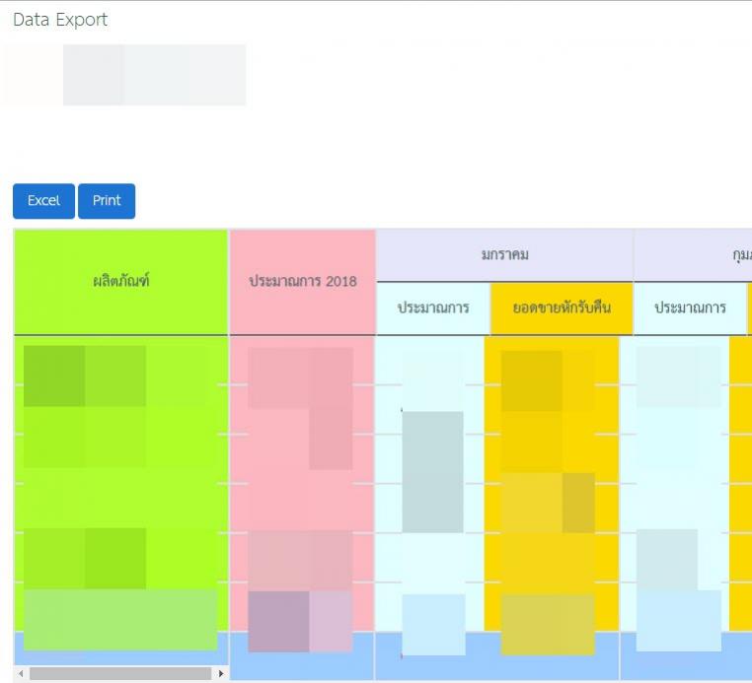Click bottom total cell under ประมาณการ 2018
The image size is (752, 683).
click(302, 655)
